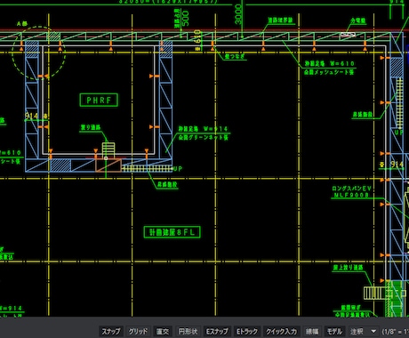Toggle the クイック入力 quick input
The height and width of the screenshot is (338, 409).
click(281, 331)
